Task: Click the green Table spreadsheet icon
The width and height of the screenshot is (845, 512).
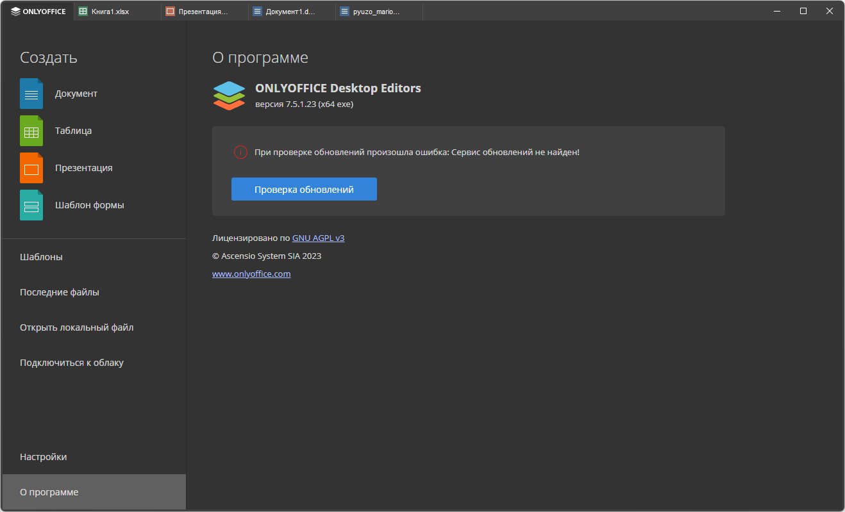Action: [31, 131]
